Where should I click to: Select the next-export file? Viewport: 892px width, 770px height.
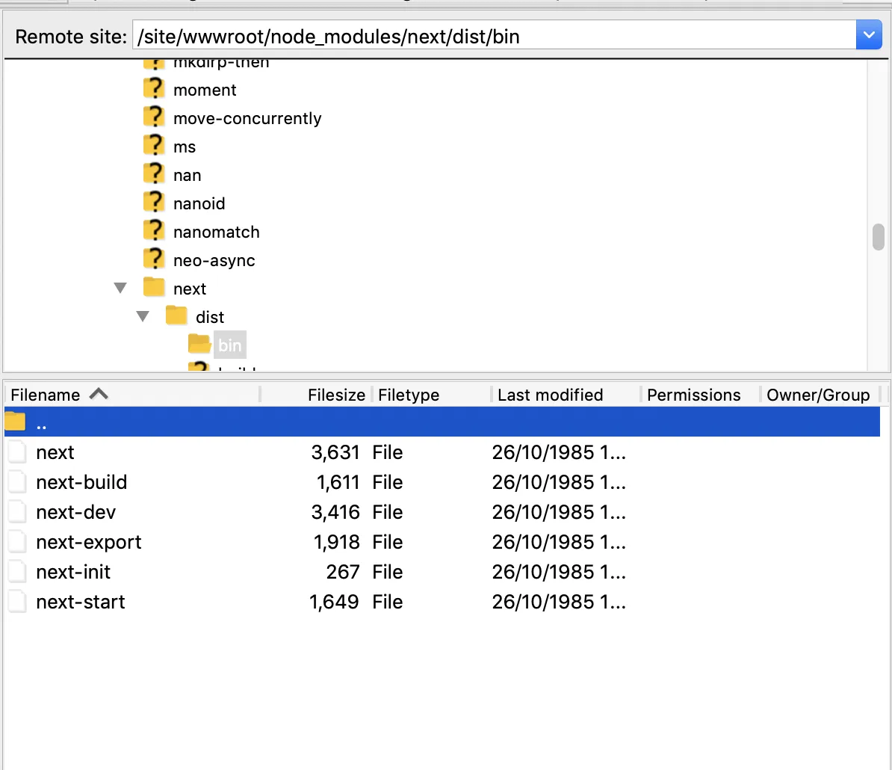pyautogui.click(x=89, y=542)
